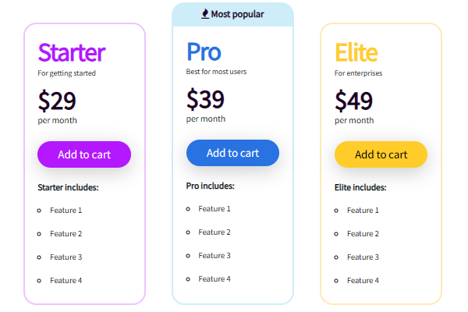Select the $29 Starter price
This screenshot has height=312, width=468.
tap(57, 101)
